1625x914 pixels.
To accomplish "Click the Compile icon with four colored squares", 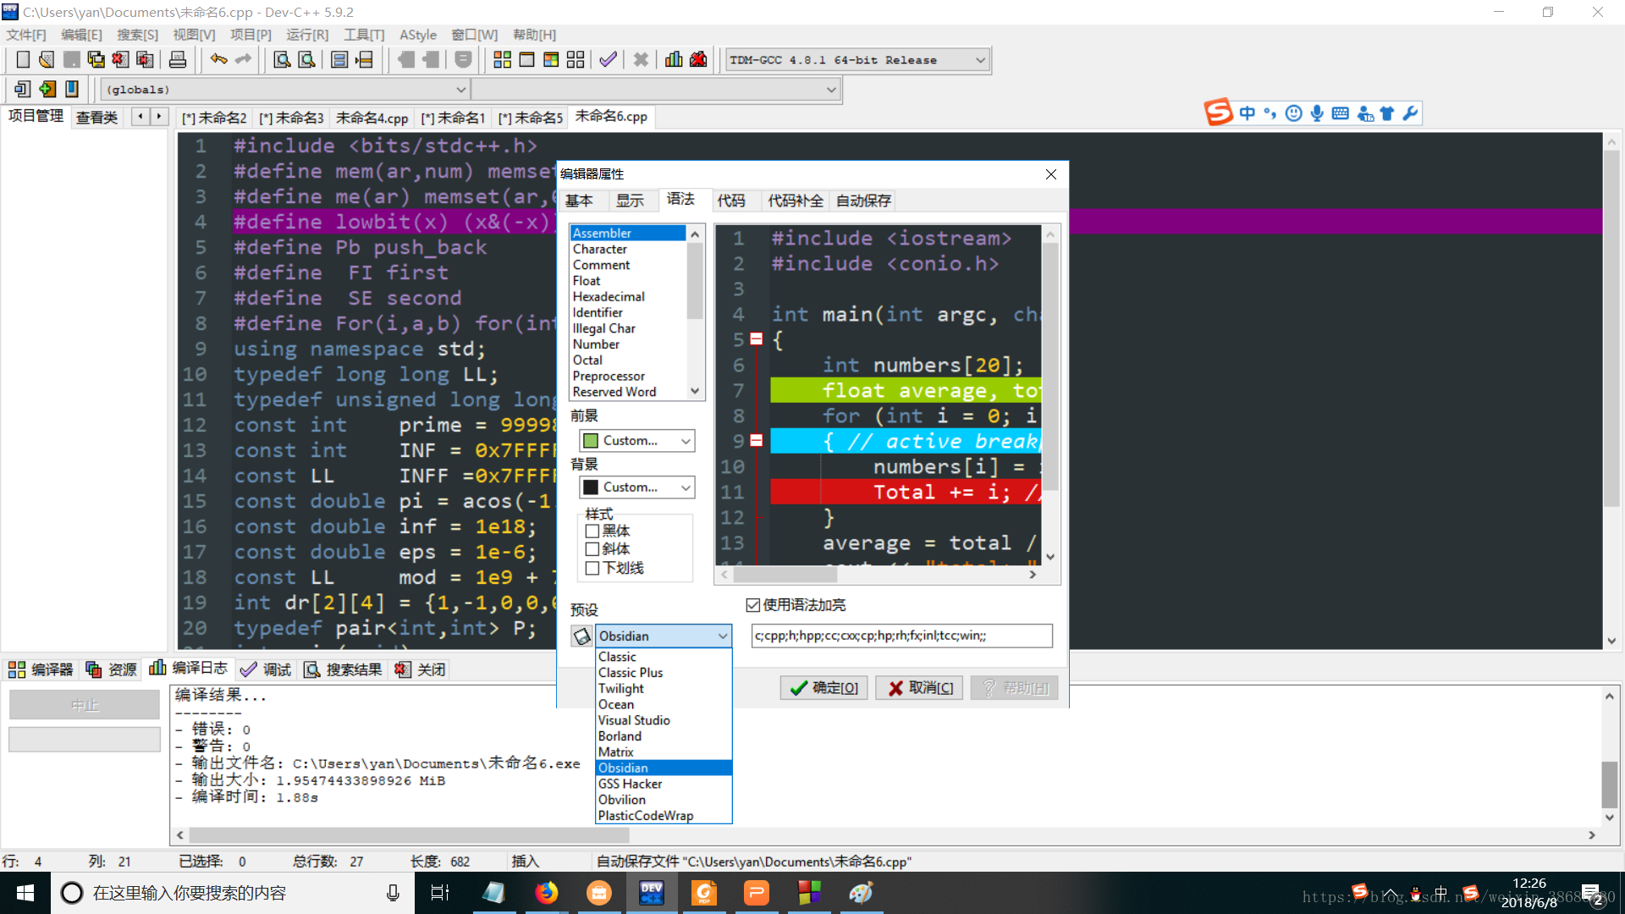I will (502, 59).
